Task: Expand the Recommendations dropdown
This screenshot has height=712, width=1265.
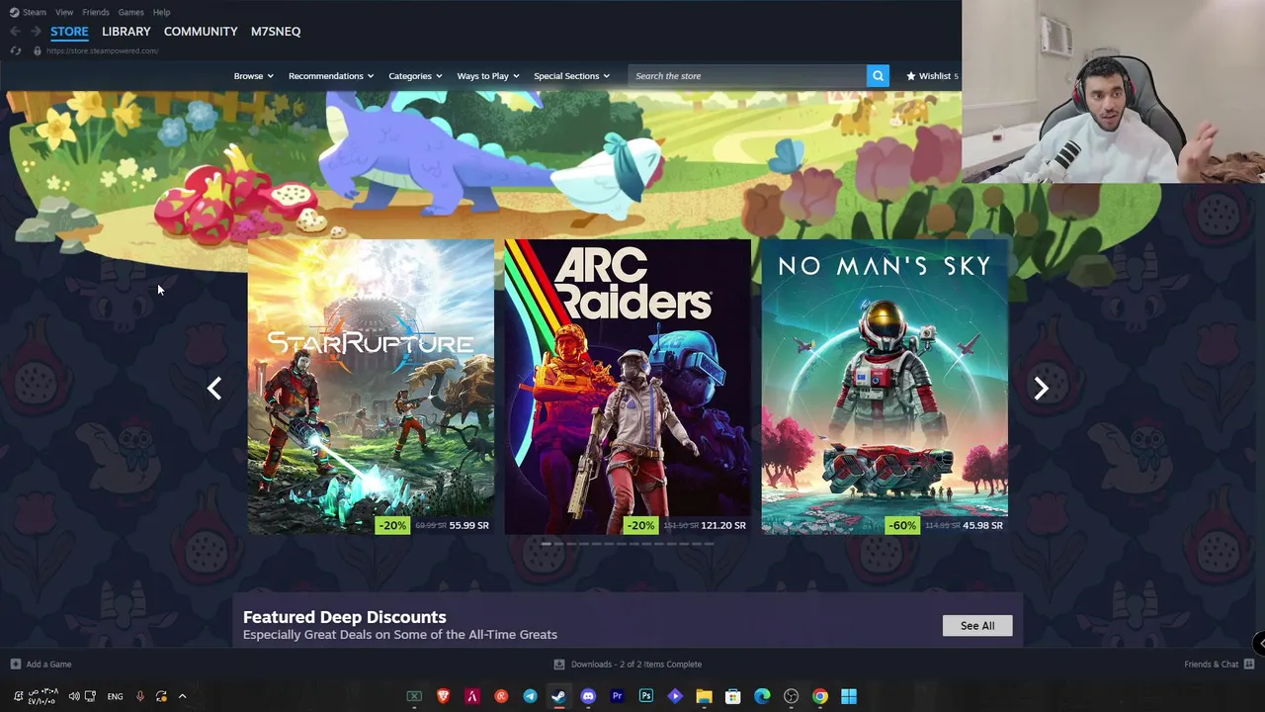Action: pyautogui.click(x=331, y=76)
